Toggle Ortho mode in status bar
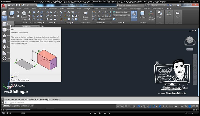The height and width of the screenshot is (116, 200). [x=135, y=106]
